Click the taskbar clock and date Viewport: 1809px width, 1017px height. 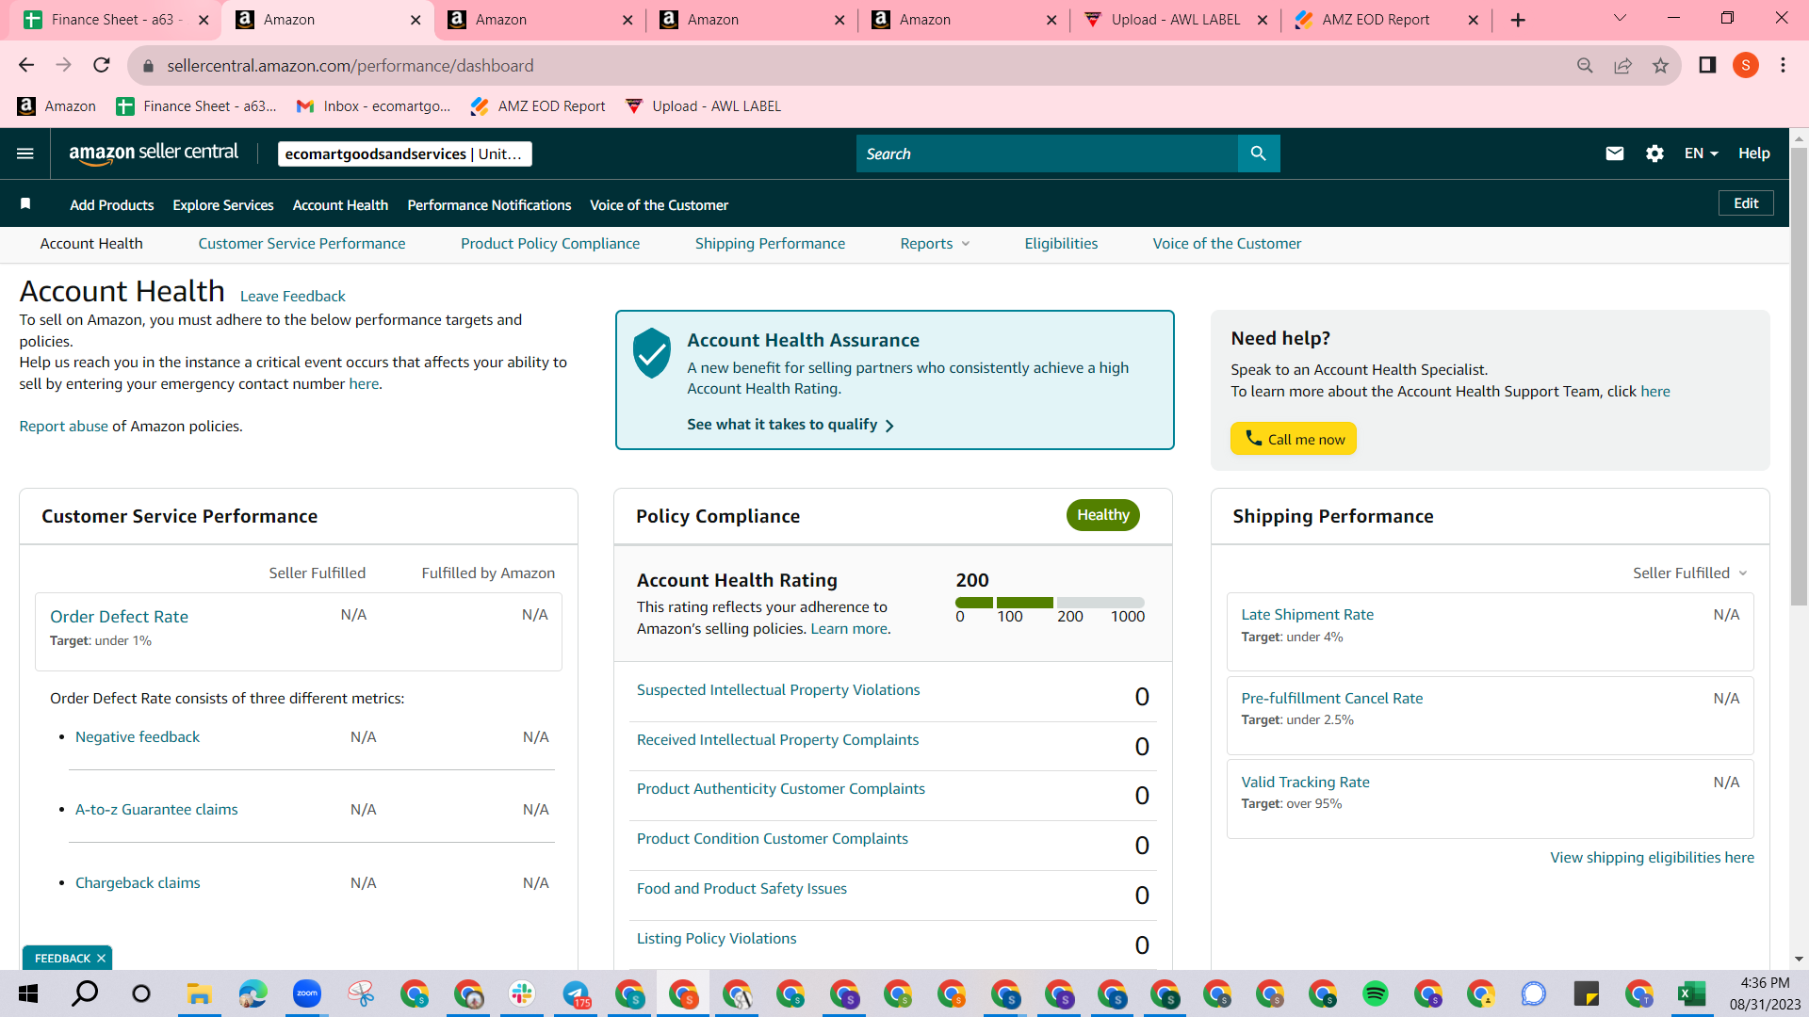[x=1765, y=993]
